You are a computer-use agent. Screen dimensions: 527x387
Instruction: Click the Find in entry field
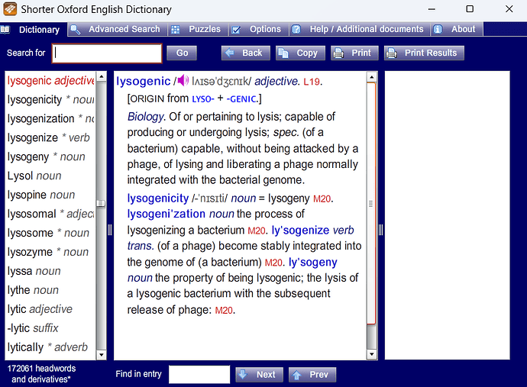pyautogui.click(x=199, y=374)
